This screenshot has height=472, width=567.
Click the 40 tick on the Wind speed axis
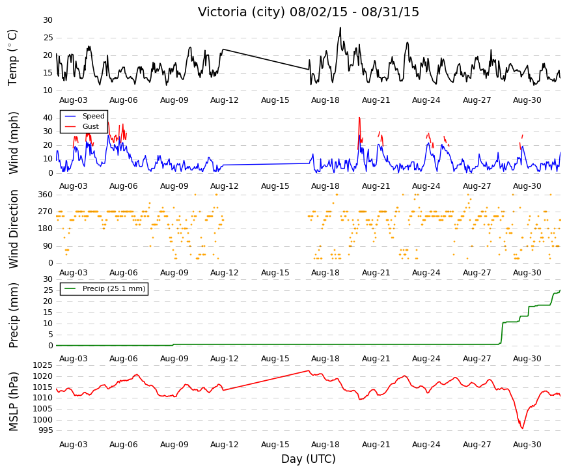click(48, 118)
